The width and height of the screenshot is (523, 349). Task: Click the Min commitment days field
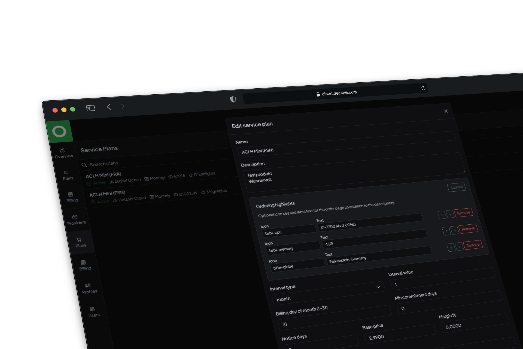(x=450, y=302)
